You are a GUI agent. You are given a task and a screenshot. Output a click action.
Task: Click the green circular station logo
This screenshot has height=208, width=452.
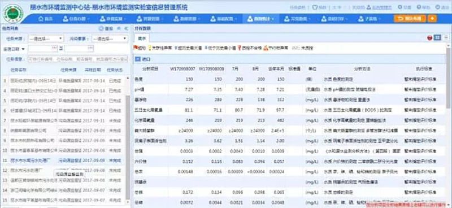(x=12, y=13)
